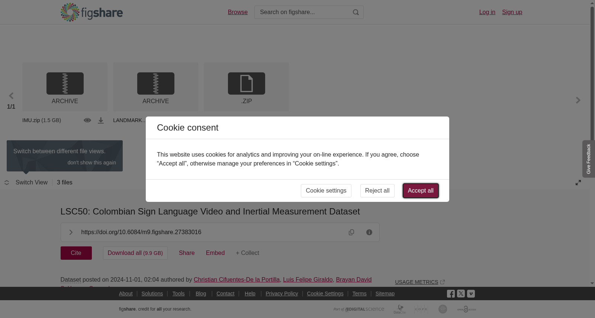Open the Browse menu
Screen dimensions: 595x318
238,12
